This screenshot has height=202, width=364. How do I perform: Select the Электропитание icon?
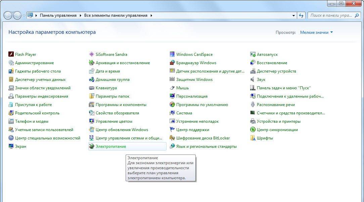pos(91,146)
